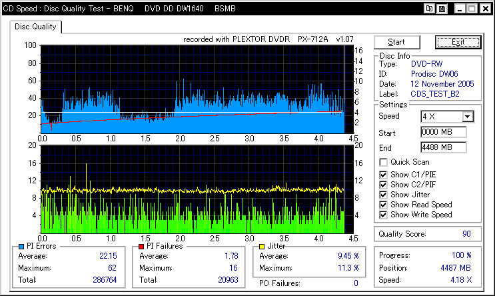Click the red PI Failures legend square
Image resolution: width=495 pixels, height=296 pixels.
click(x=141, y=247)
